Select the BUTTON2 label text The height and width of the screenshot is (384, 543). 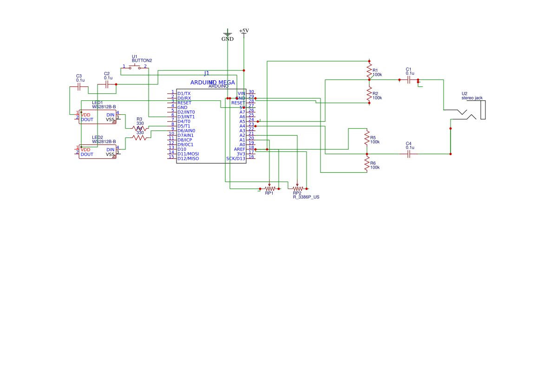tap(142, 61)
